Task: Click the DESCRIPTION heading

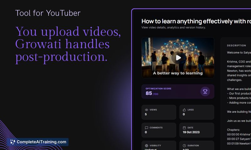Action: point(237,46)
